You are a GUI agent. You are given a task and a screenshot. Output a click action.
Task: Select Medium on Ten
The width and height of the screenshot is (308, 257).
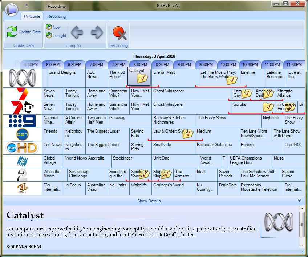pos(217,134)
